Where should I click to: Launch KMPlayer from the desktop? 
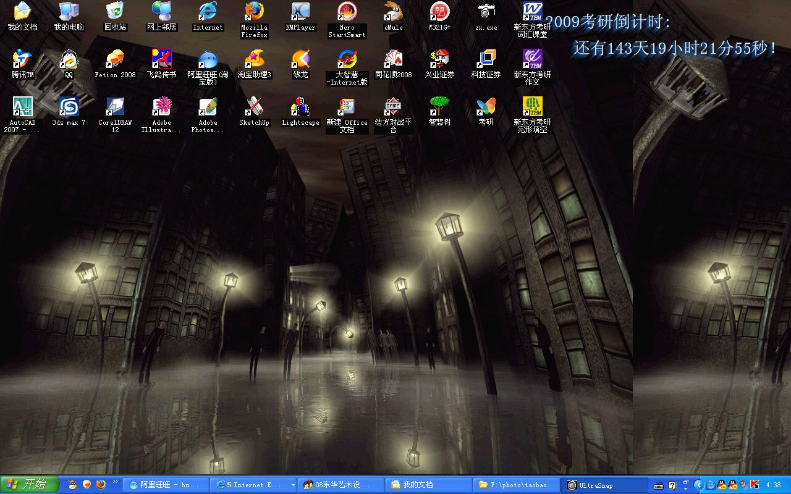[300, 12]
